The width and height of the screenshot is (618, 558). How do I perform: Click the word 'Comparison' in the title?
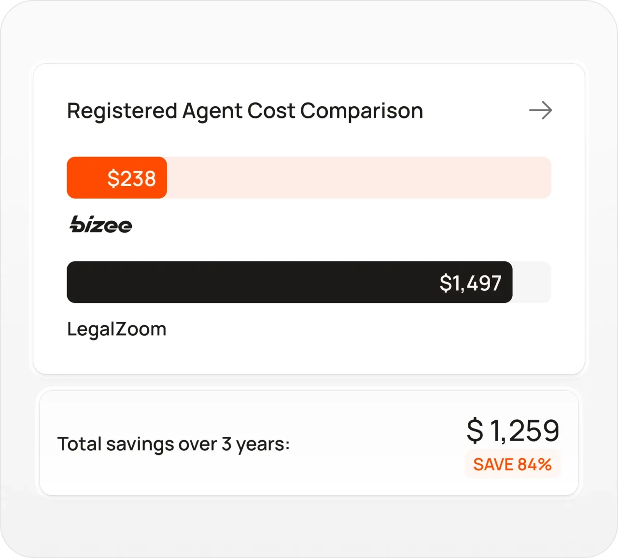coord(362,111)
